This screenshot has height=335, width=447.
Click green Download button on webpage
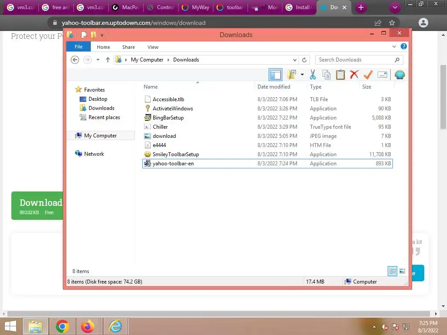[37, 206]
